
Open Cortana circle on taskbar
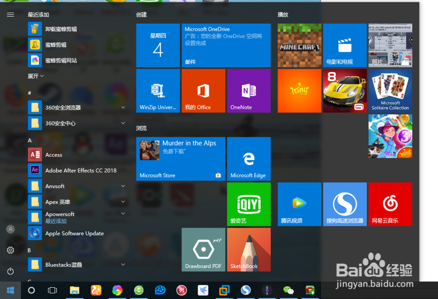pyautogui.click(x=32, y=290)
